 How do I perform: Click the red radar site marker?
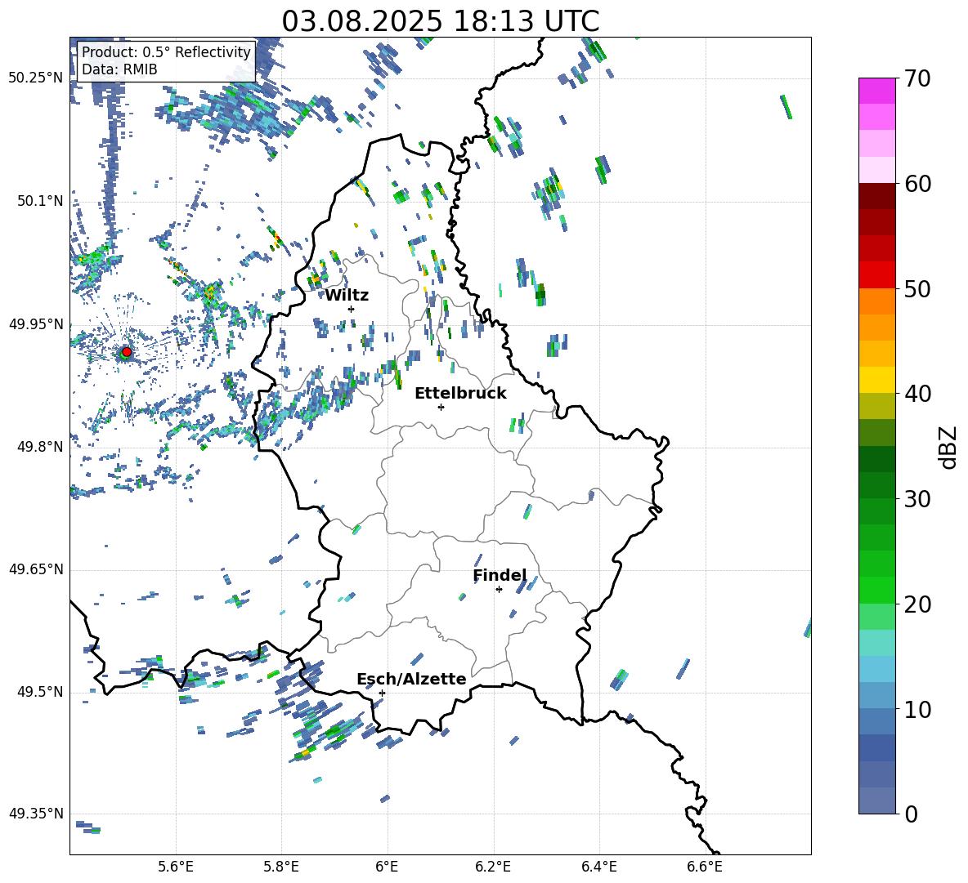pyautogui.click(x=127, y=352)
